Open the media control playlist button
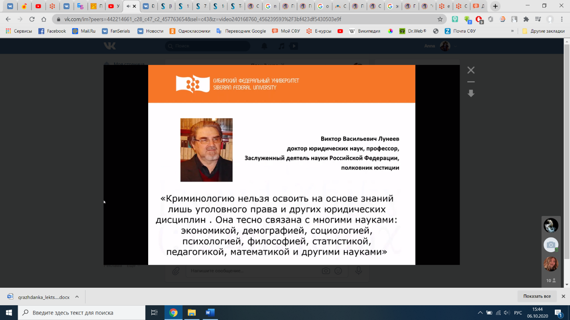Viewport: 570px width, 320px height. (x=538, y=19)
